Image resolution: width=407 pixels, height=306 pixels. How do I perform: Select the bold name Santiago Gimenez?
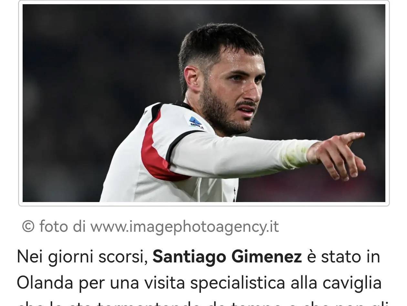tap(227, 257)
